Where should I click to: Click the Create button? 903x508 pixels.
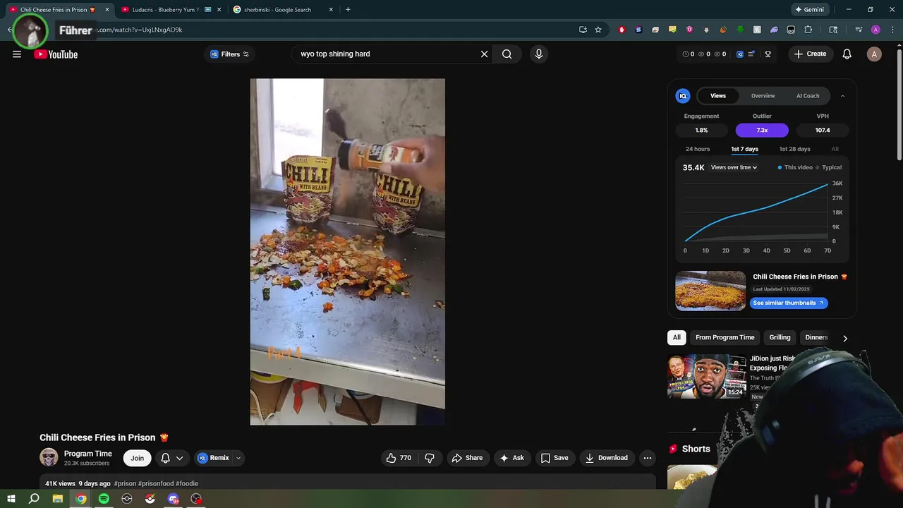[810, 54]
